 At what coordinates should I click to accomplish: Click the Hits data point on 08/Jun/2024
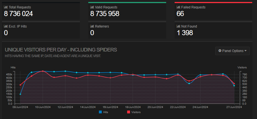click(20, 94)
